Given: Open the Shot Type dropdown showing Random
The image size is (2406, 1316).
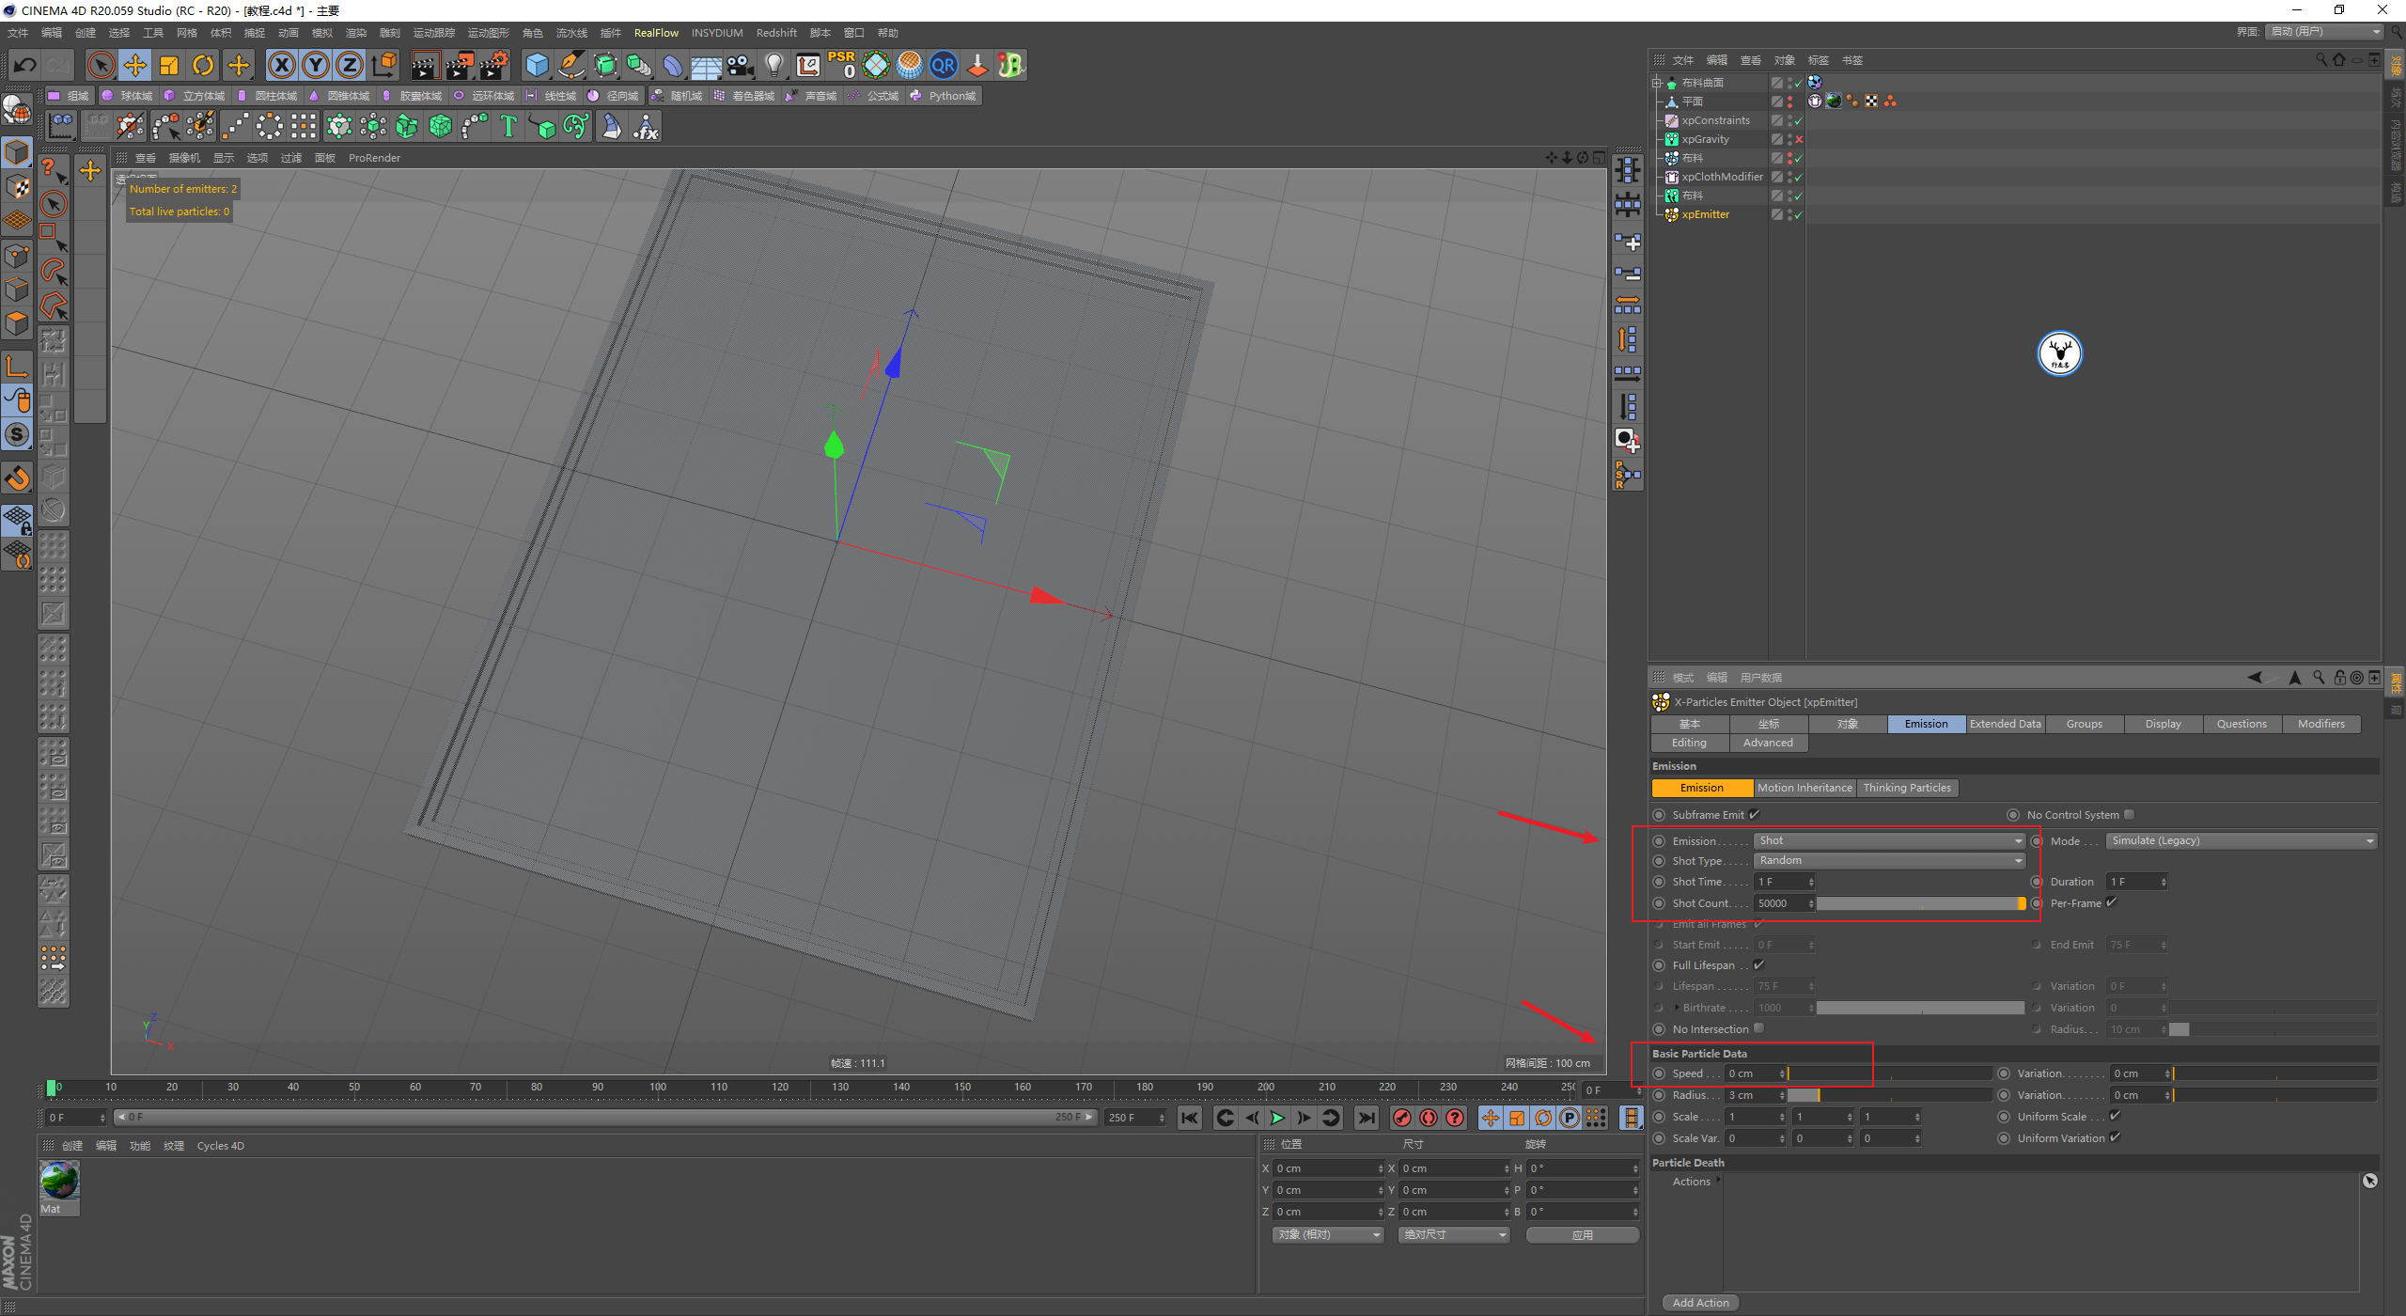Looking at the screenshot, I should pyautogui.click(x=1890, y=860).
